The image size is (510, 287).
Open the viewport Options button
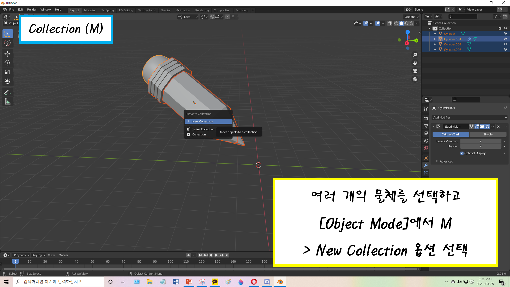pyautogui.click(x=411, y=17)
